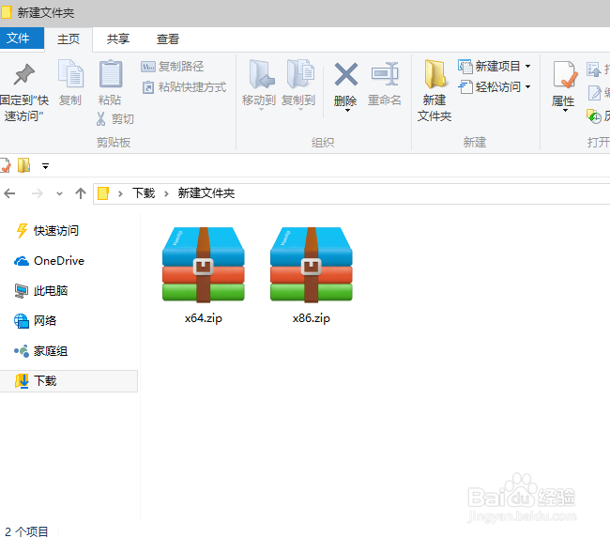The height and width of the screenshot is (538, 610).
Task: Click current folder name in breadcrumb
Action: coord(206,193)
